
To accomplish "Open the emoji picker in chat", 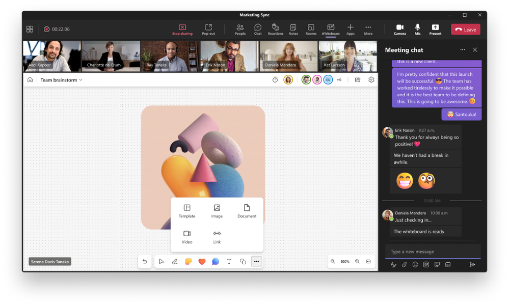I will point(415,265).
